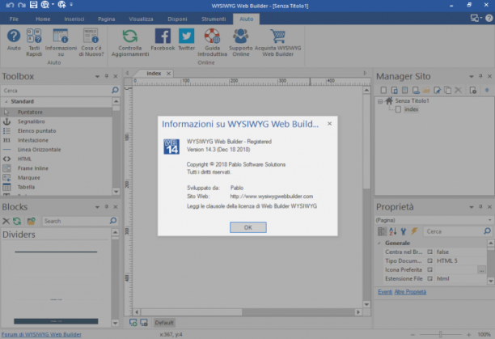
Task: Switch to the Strumenti ribbon tab
Action: (x=214, y=19)
